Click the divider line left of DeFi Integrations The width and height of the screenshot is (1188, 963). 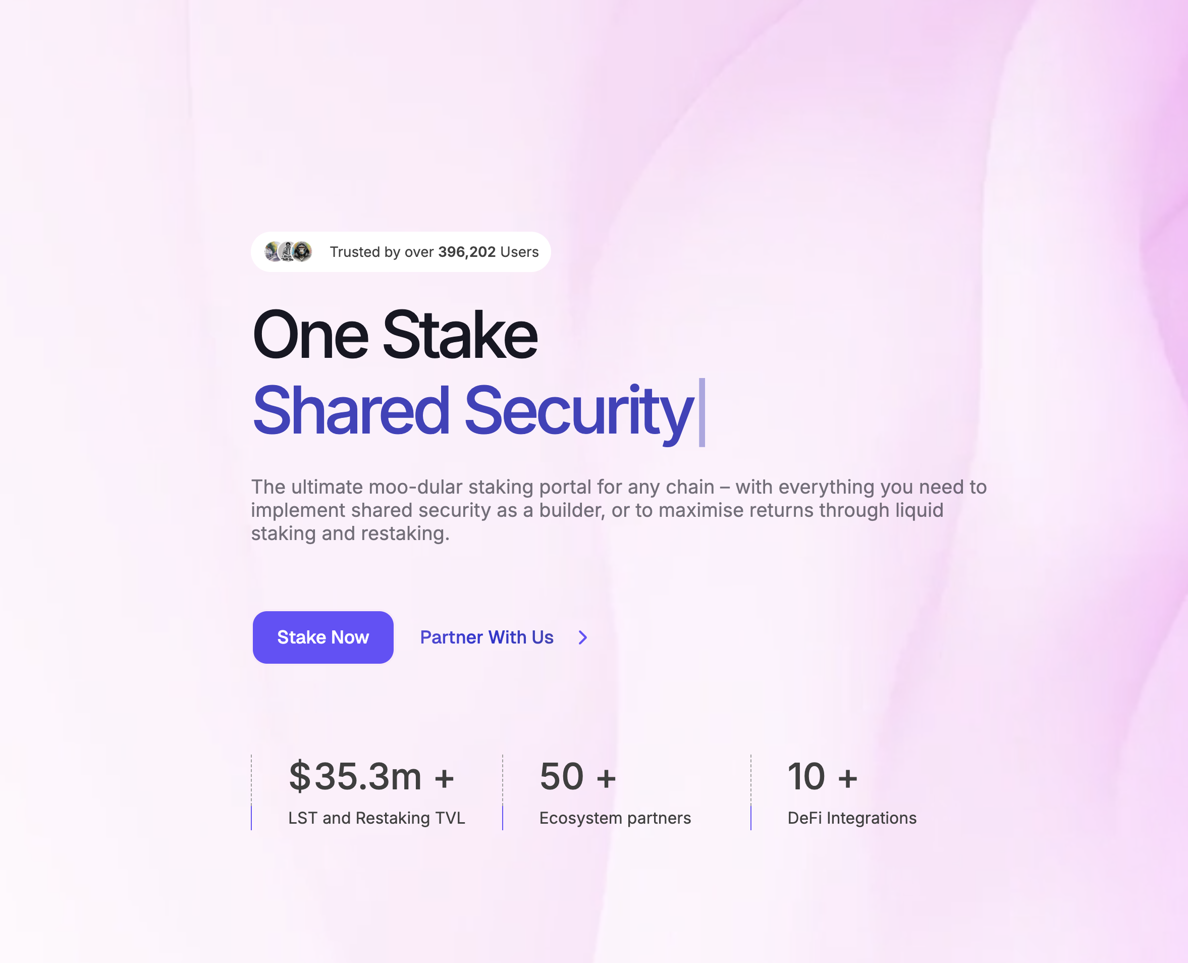(x=751, y=792)
